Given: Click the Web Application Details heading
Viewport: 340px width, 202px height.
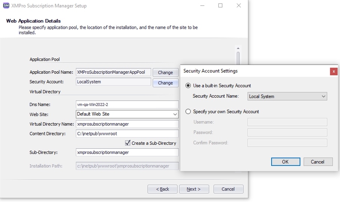Looking at the screenshot, I should point(33,21).
